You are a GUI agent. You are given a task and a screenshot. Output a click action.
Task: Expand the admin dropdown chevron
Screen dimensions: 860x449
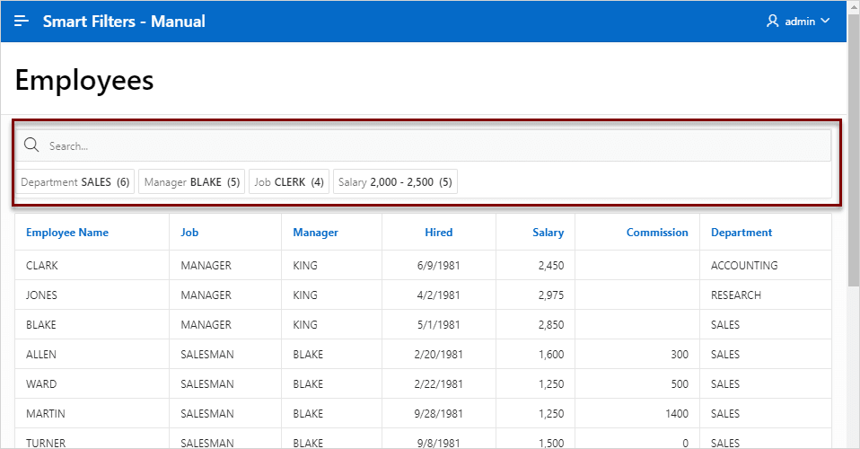[825, 21]
